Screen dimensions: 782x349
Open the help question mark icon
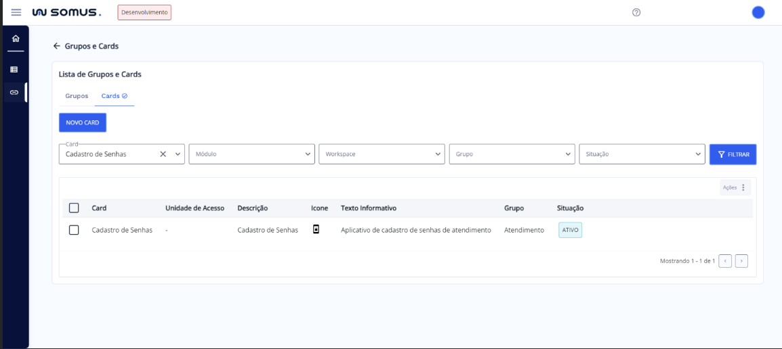[636, 13]
